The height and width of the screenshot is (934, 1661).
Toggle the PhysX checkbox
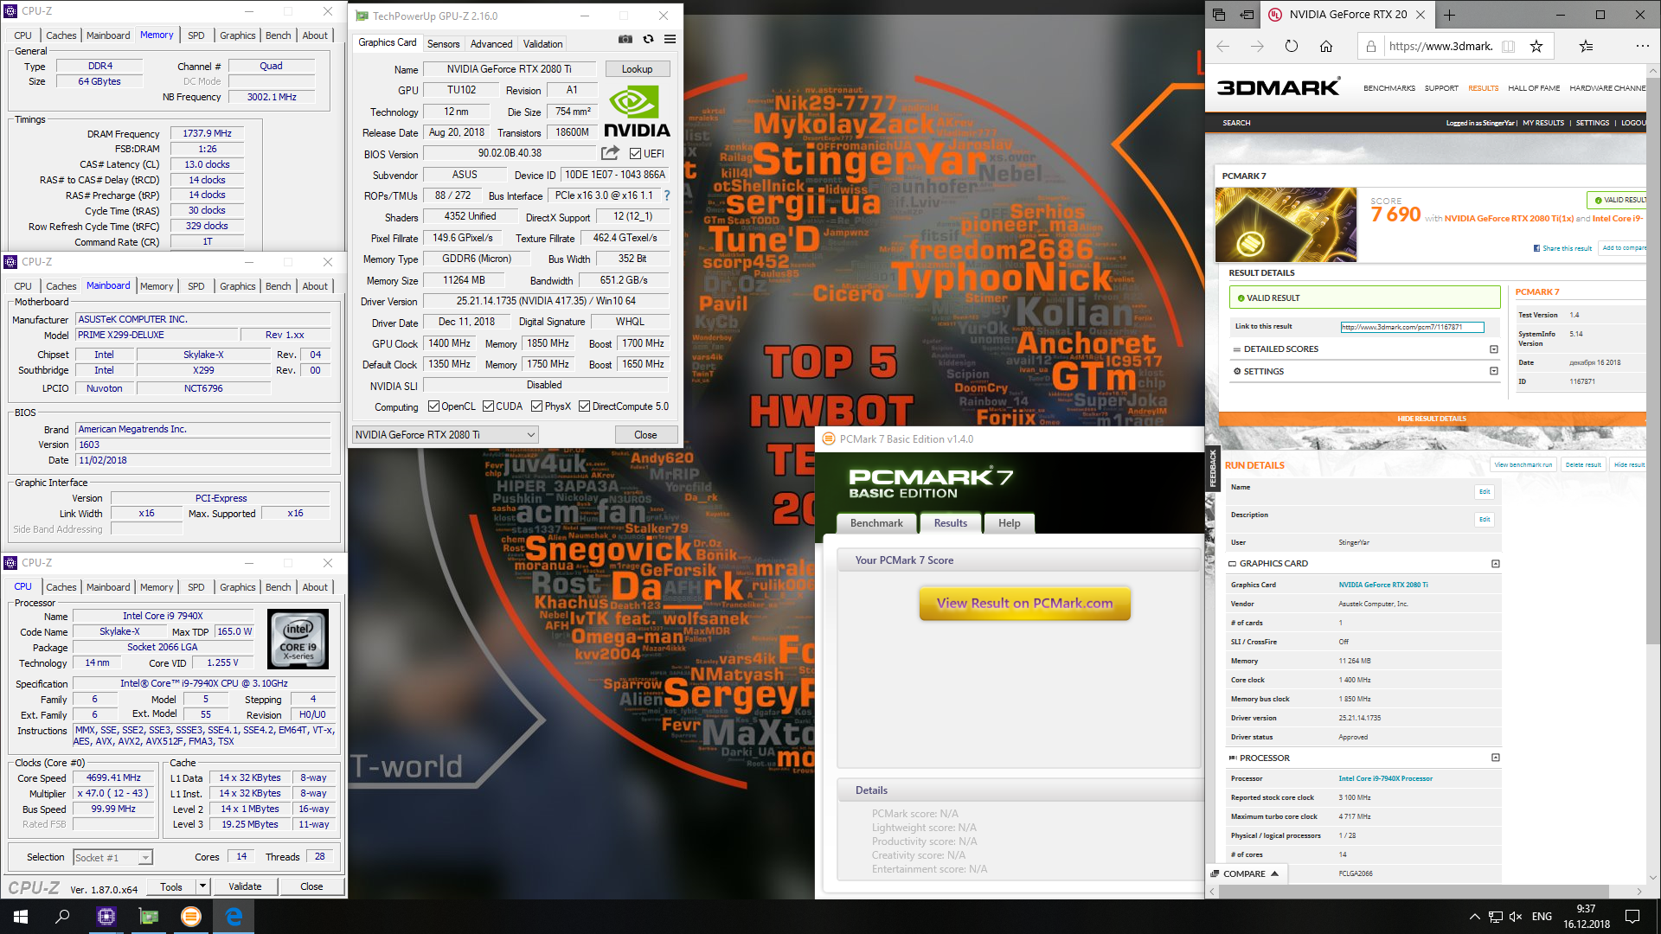tap(536, 406)
